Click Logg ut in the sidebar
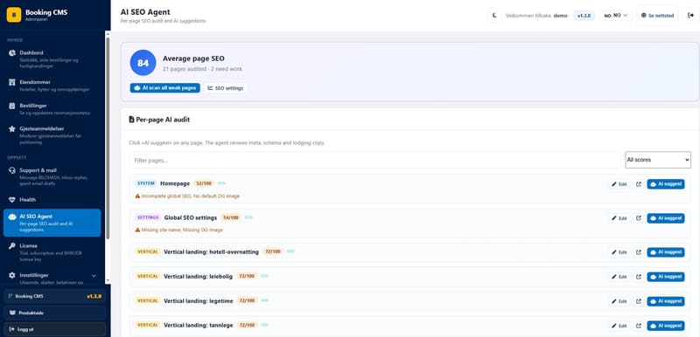The height and width of the screenshot is (337, 700). 55,329
